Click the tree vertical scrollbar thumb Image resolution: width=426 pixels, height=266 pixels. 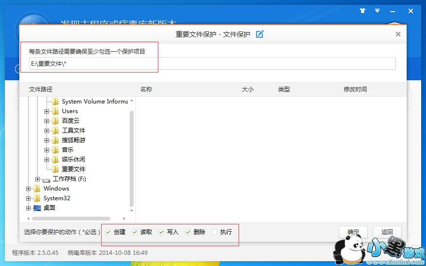pos(132,159)
